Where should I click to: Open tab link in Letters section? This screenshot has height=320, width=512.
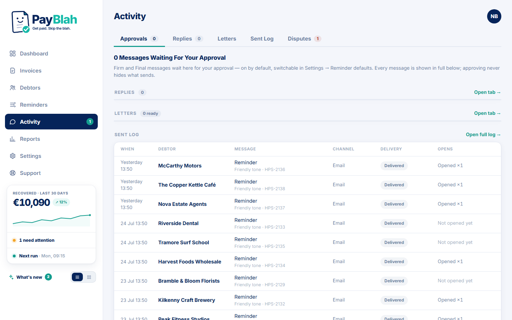coord(487,113)
